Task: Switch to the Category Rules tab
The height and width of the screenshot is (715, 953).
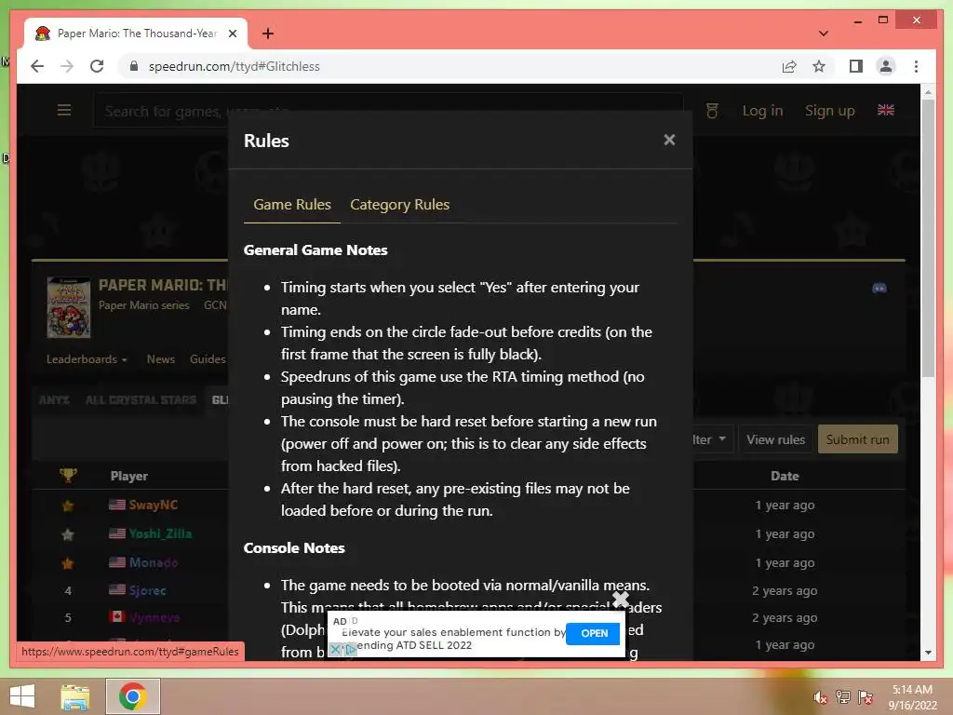Action: [x=399, y=205]
